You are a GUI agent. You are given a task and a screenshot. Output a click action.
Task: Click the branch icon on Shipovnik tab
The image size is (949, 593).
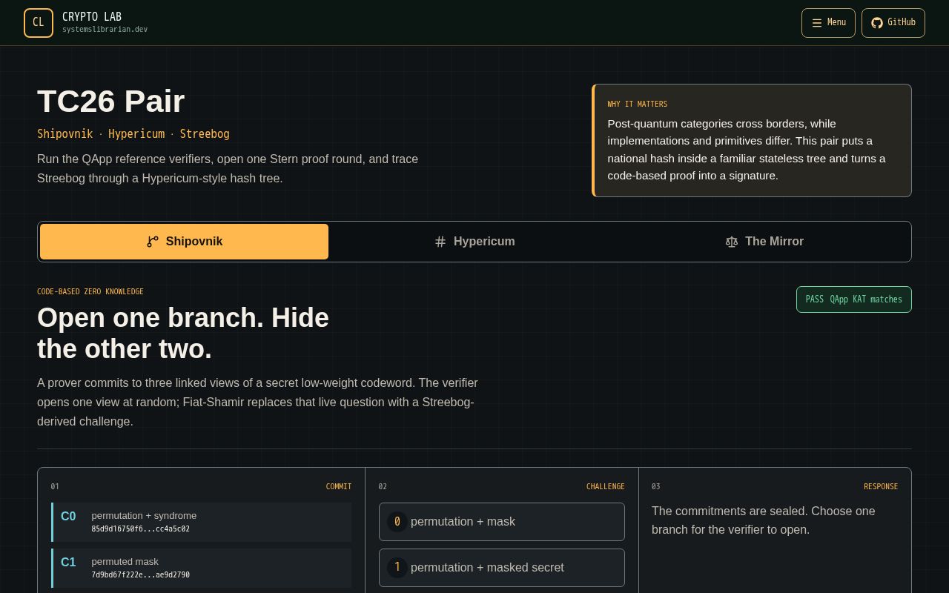[x=153, y=242]
